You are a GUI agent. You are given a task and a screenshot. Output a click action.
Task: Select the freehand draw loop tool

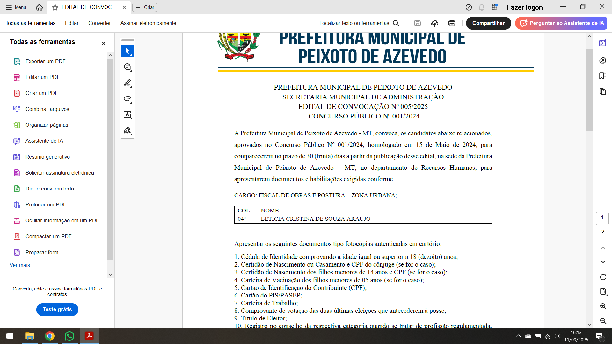click(x=127, y=99)
